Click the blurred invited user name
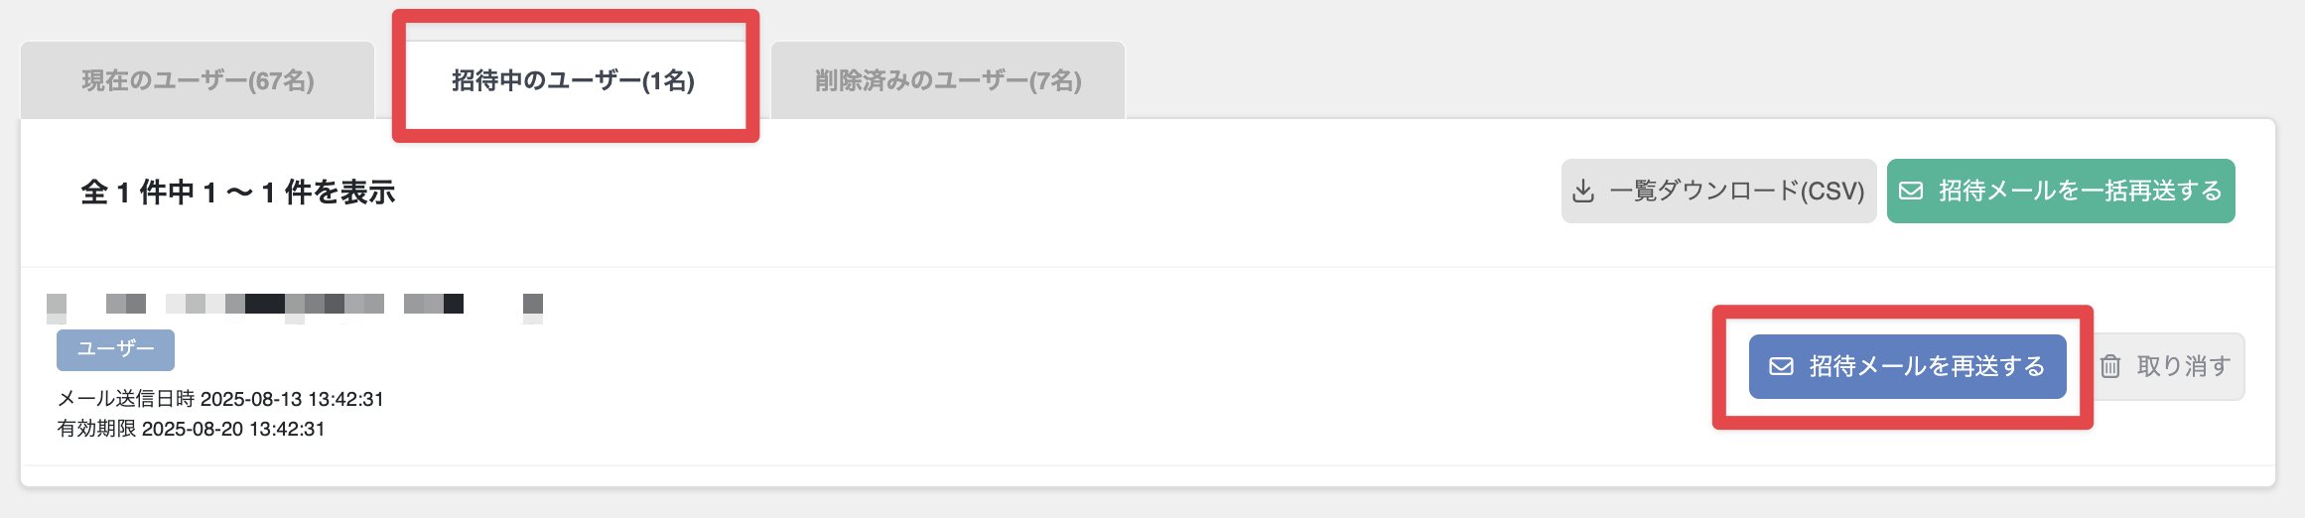This screenshot has width=2305, height=518. 295,305
